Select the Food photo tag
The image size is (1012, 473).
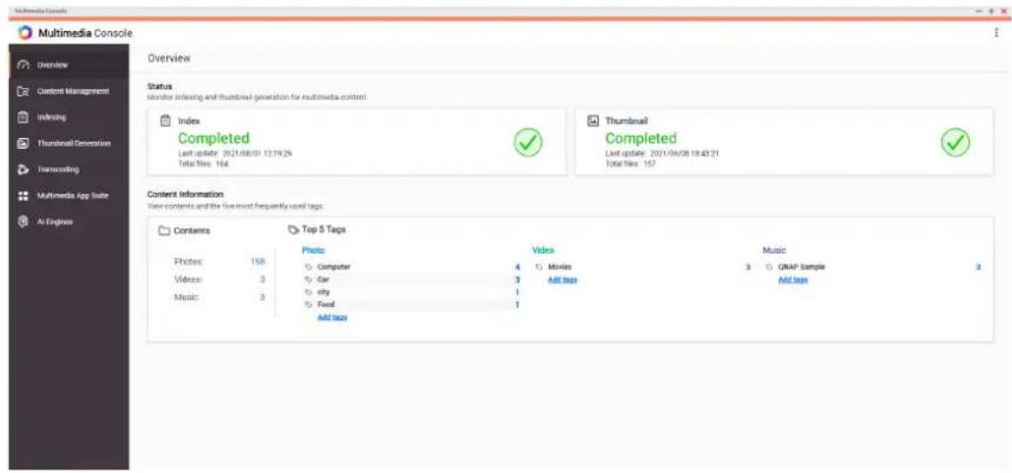pyautogui.click(x=326, y=304)
